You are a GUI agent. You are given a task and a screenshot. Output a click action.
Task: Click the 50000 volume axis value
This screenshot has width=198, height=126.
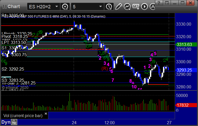(182, 95)
